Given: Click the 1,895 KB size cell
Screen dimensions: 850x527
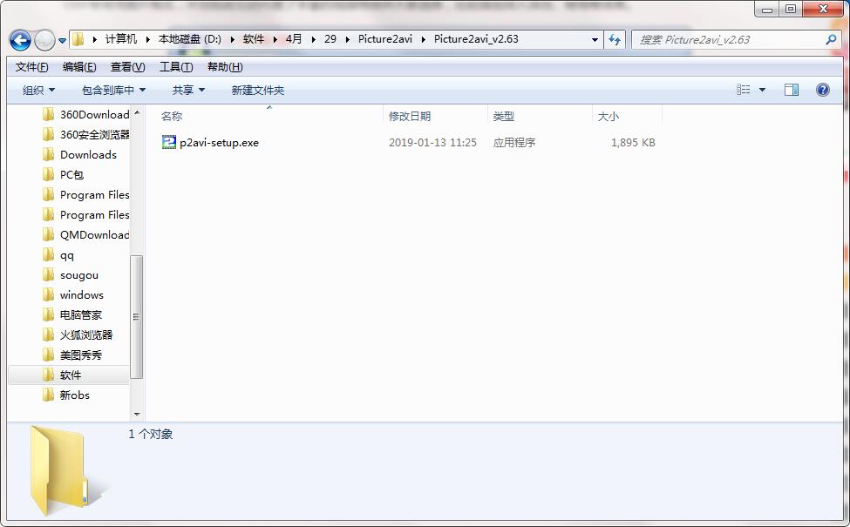Looking at the screenshot, I should point(633,143).
